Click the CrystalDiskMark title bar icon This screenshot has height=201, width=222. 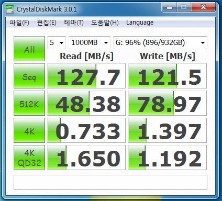(x=10, y=9)
